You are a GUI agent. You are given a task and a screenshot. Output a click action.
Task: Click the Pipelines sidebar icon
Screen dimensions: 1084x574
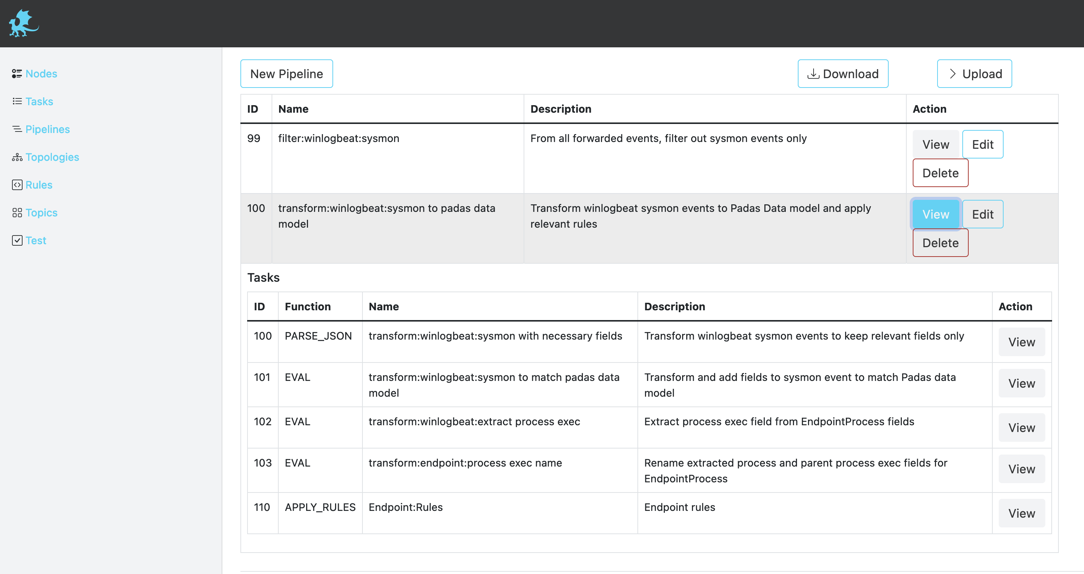(17, 129)
